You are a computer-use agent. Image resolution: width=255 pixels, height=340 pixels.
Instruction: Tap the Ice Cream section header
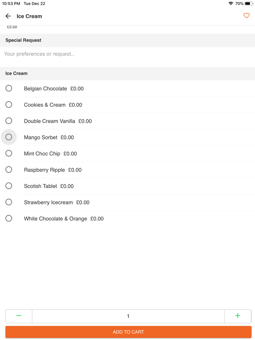point(16,73)
